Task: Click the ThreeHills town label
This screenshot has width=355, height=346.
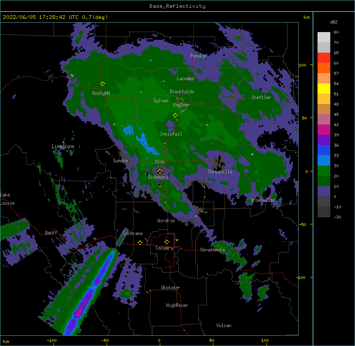Action: click(x=220, y=172)
